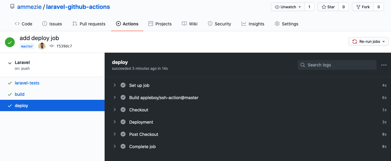Click the green workflow success check icon
391x161 pixels.
[x=10, y=42]
